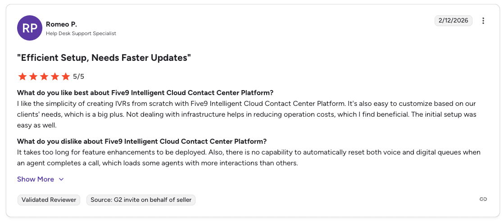This screenshot has width=504, height=223.
Task: Click the 5/5 rating score text
Action: coord(78,77)
